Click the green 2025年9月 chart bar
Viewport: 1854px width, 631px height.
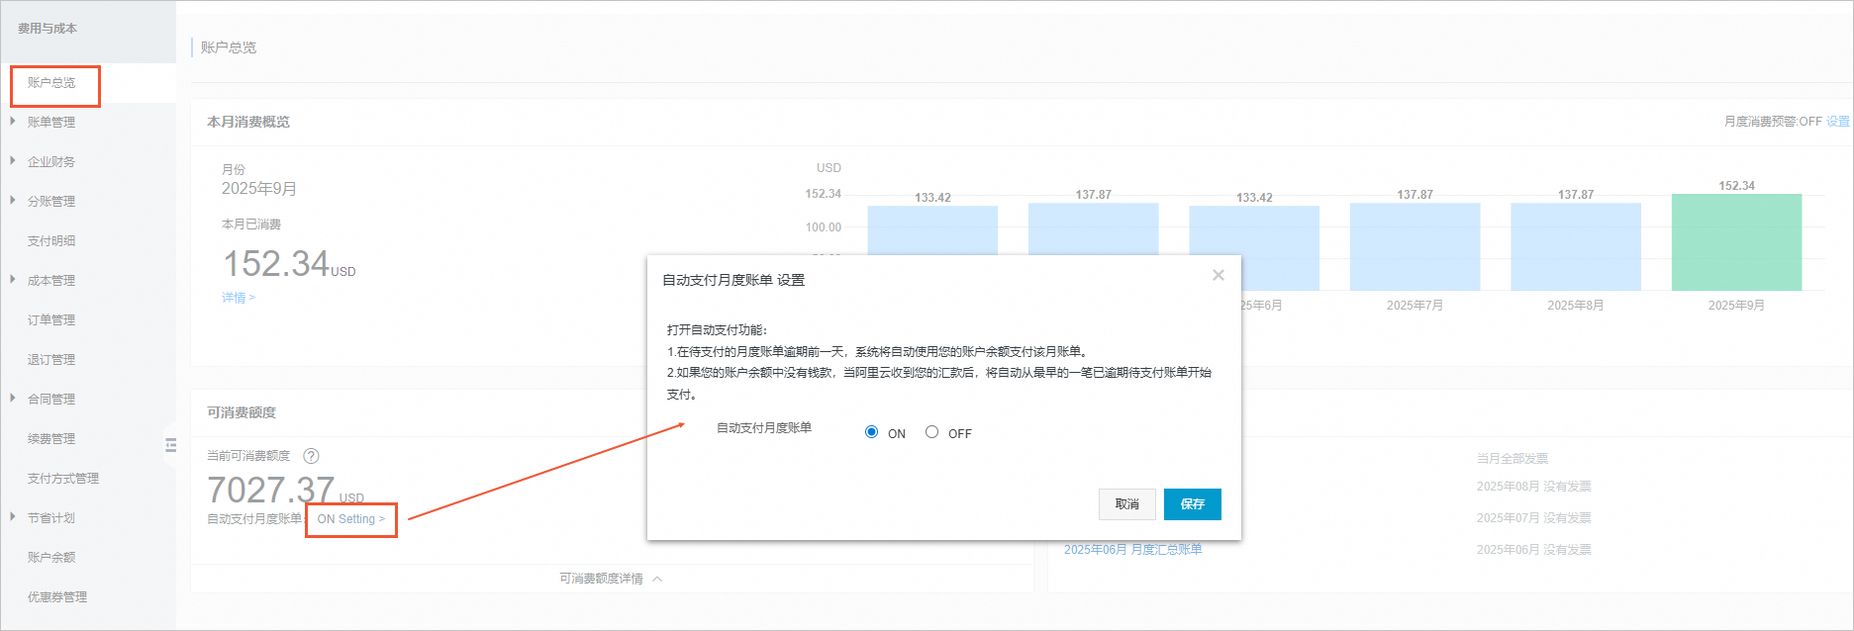click(1736, 242)
